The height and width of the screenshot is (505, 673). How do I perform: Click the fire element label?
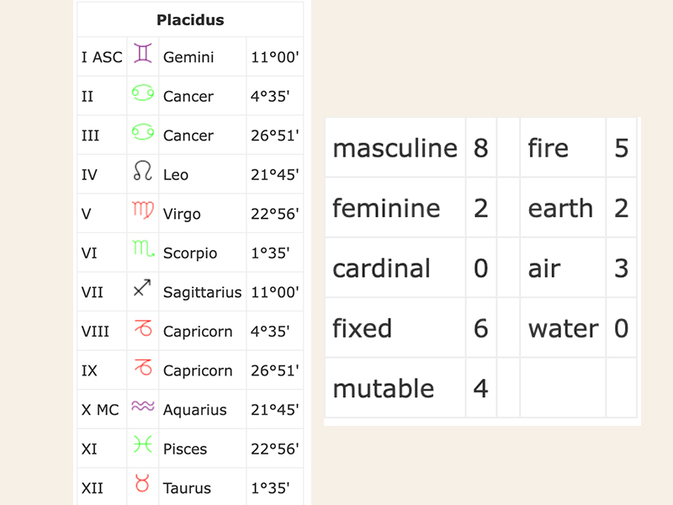(548, 148)
